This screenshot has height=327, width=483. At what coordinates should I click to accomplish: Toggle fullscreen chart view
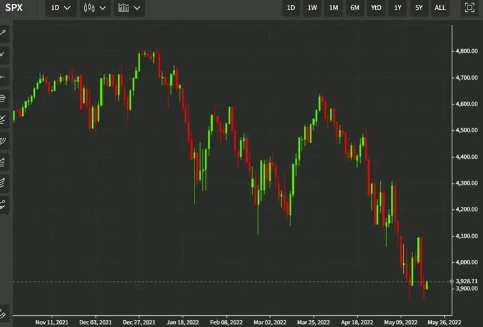(x=469, y=8)
